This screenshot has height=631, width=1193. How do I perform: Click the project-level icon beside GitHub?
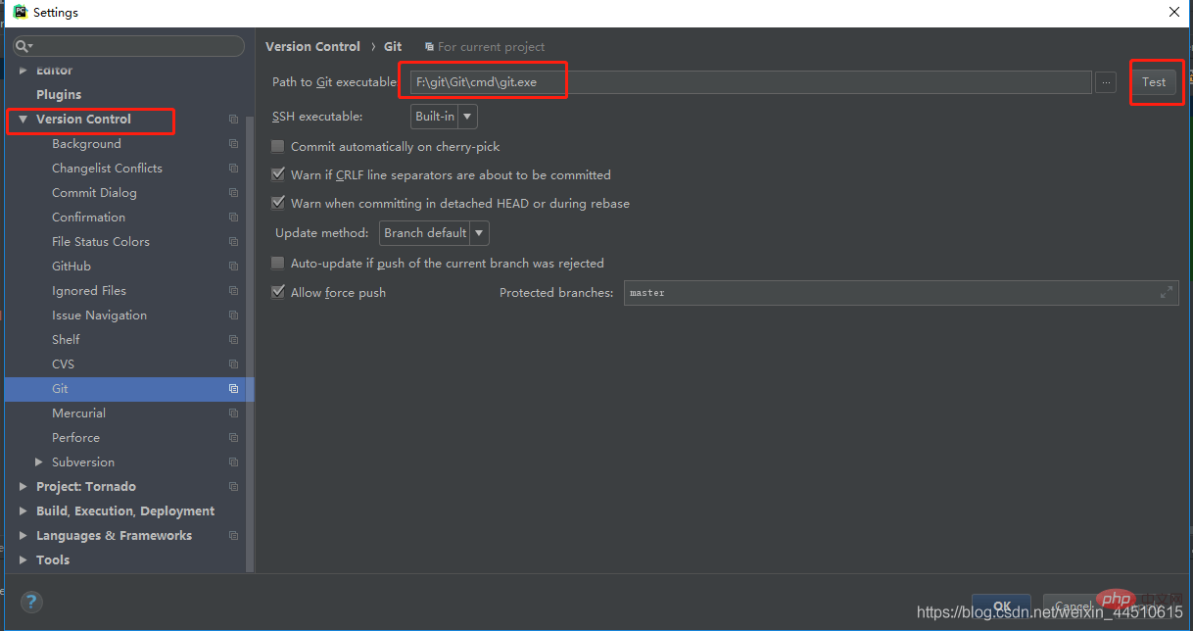[233, 267]
